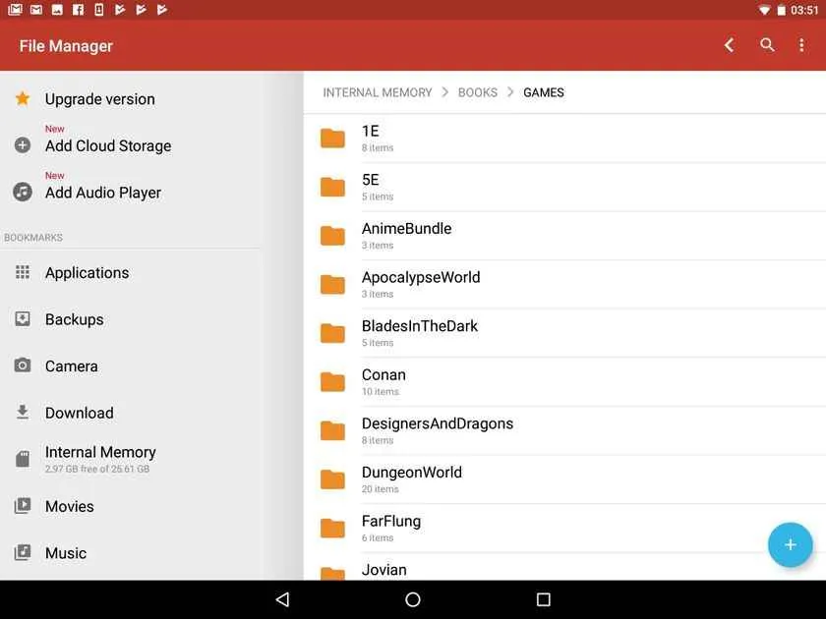
Task: Open search with the magnifier icon
Action: tap(767, 45)
